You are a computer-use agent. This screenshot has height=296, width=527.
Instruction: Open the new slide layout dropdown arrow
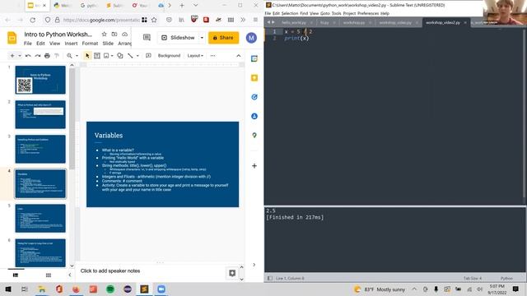pyautogui.click(x=20, y=56)
